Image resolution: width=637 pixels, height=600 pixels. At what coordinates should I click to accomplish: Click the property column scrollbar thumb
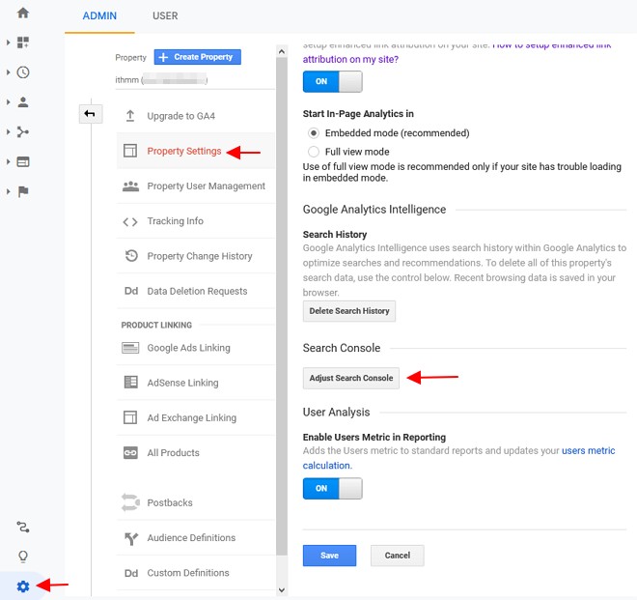[282, 306]
